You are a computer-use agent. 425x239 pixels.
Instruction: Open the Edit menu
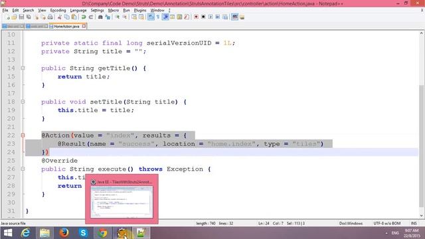tap(15, 11)
